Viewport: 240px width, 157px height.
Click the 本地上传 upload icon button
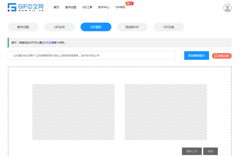tap(222, 56)
